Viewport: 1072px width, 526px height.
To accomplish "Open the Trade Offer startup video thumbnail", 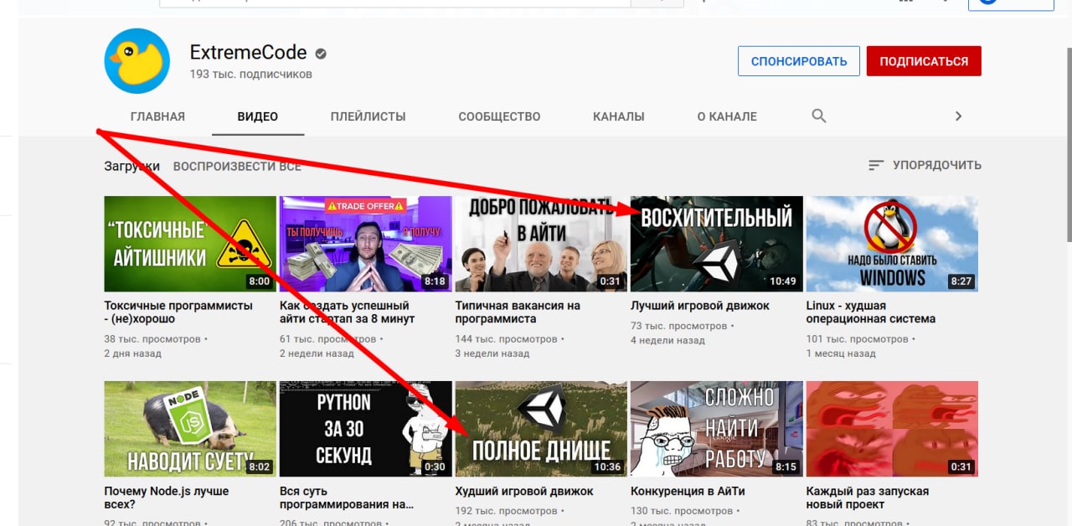I will (x=366, y=244).
